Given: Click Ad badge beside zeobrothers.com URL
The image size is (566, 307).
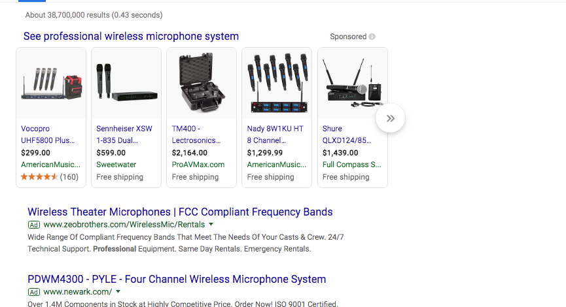Looking at the screenshot, I should coord(34,225).
